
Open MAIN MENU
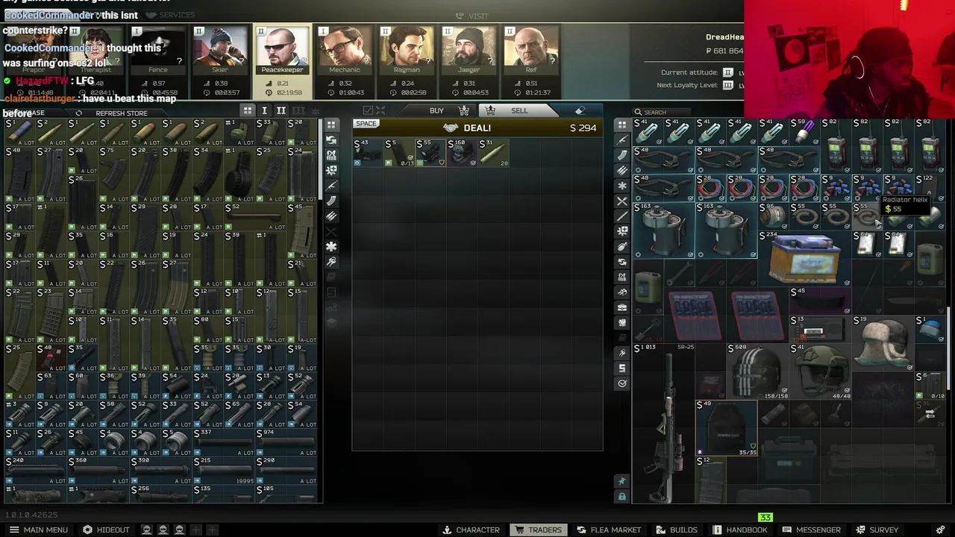pyautogui.click(x=37, y=530)
